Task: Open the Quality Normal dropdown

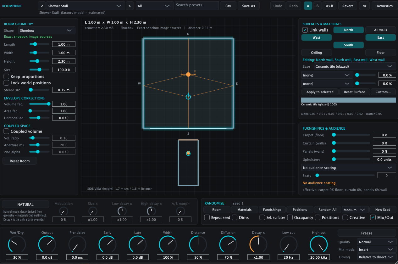Action: (376, 242)
